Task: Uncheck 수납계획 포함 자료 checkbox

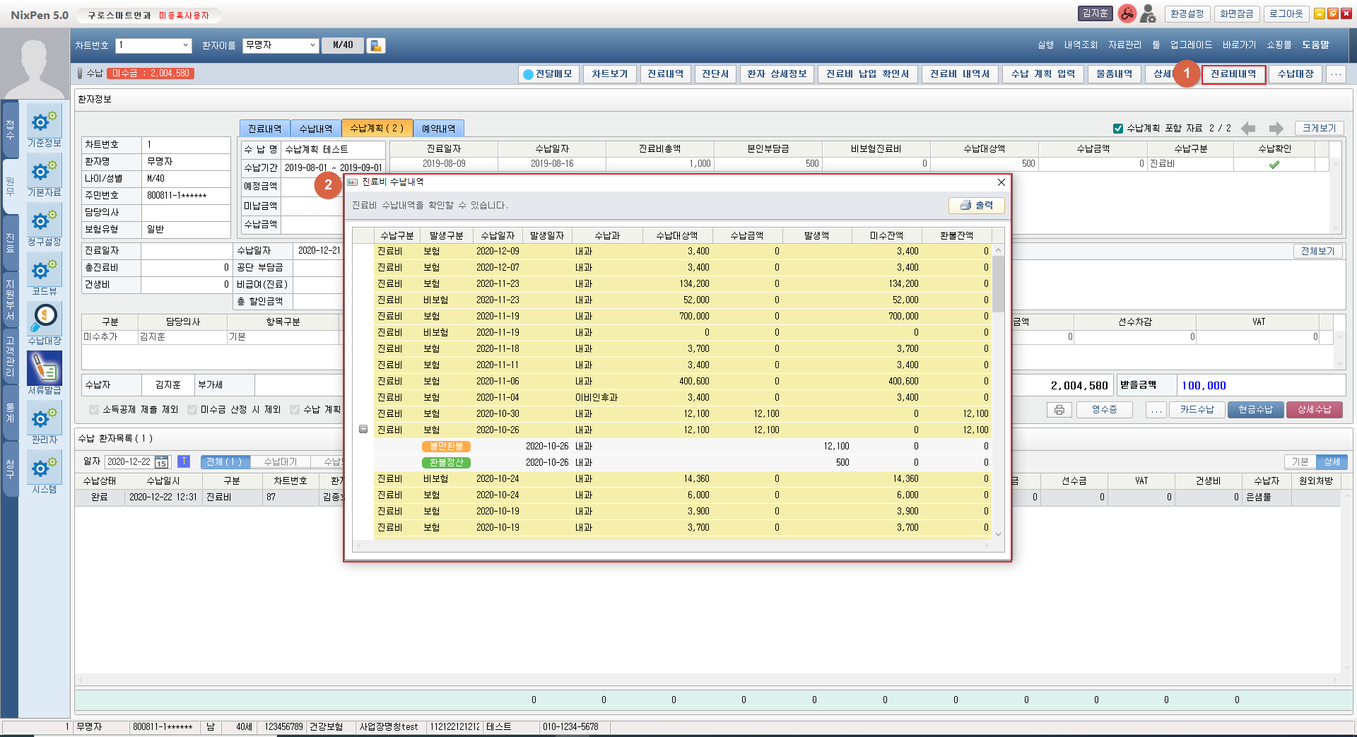Action: point(1118,129)
